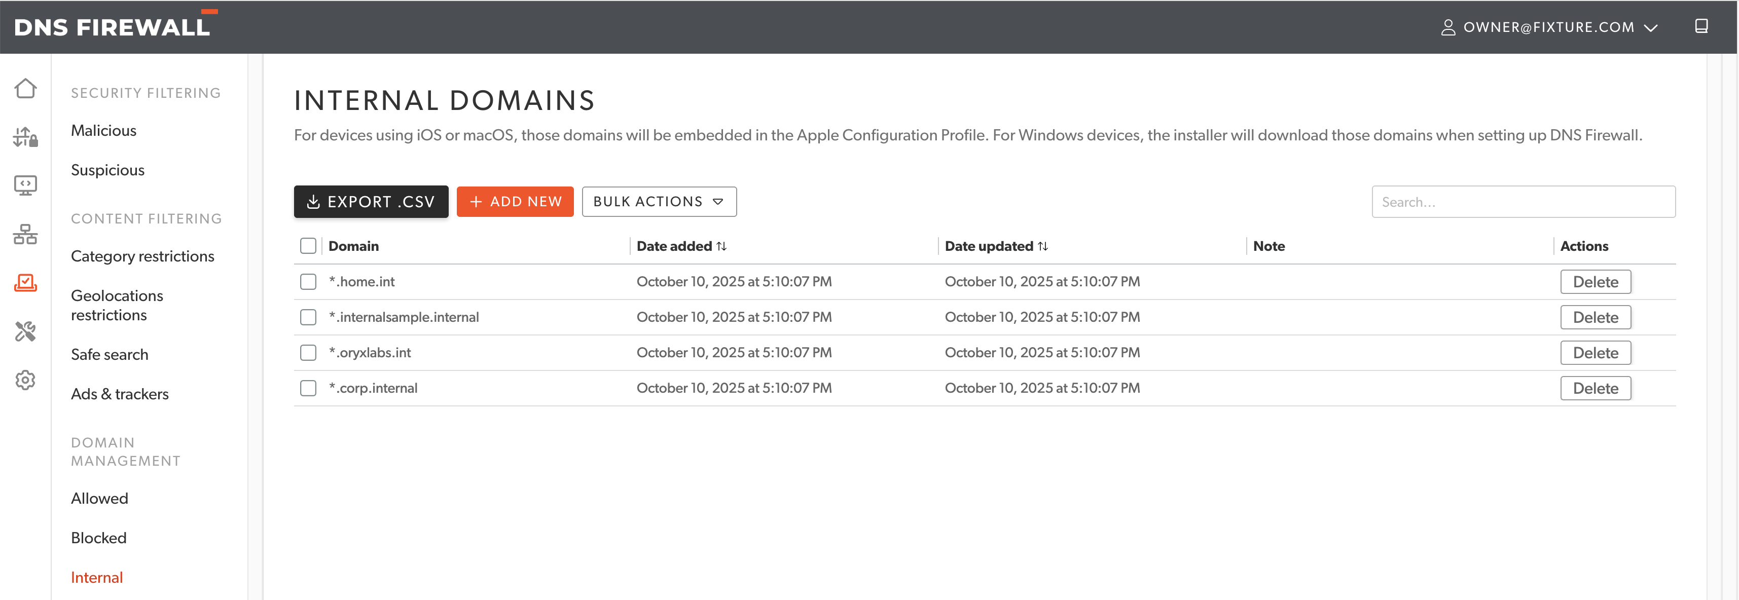1739x600 pixels.
Task: Click the Add New button
Action: [515, 202]
